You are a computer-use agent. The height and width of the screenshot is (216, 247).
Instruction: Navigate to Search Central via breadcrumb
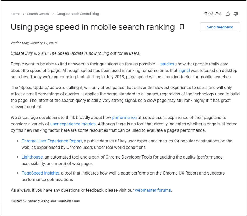click(38, 14)
